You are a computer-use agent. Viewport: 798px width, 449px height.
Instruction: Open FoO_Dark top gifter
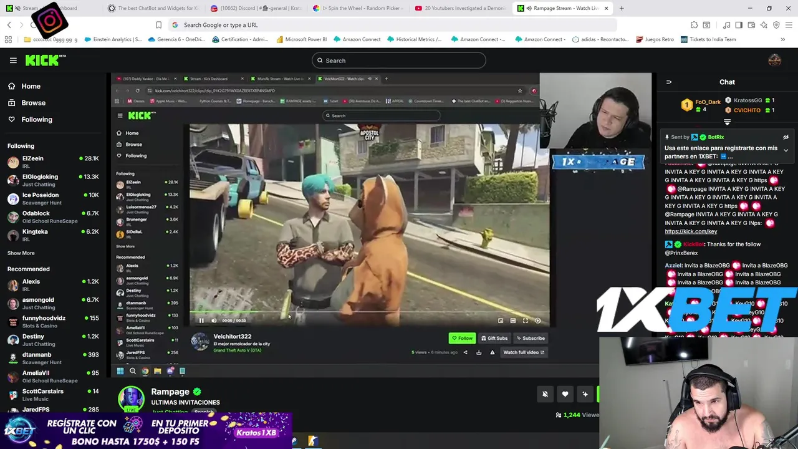coord(701,105)
